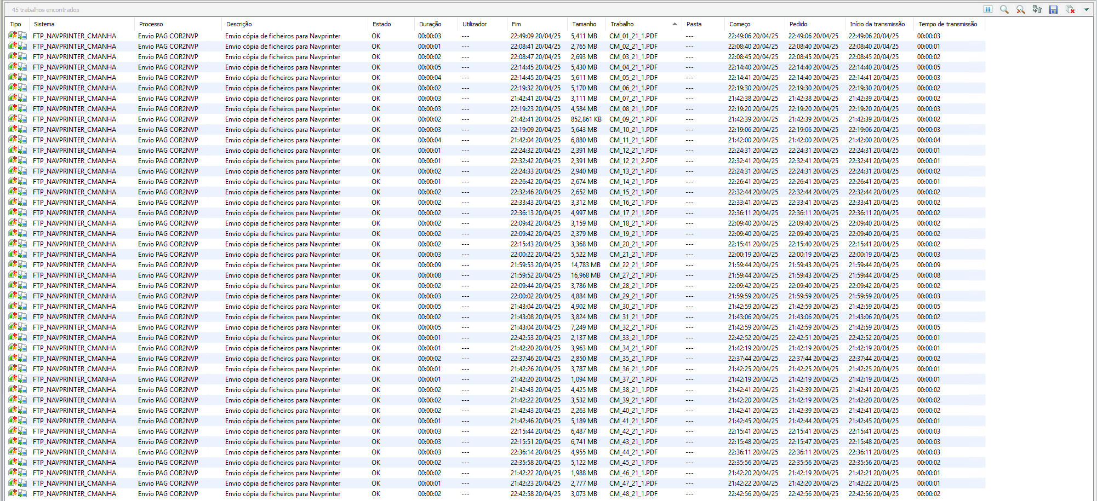Viewport: 1097px width, 501px height.
Task: Click the 16,968 MB size cell
Action: coord(585,275)
